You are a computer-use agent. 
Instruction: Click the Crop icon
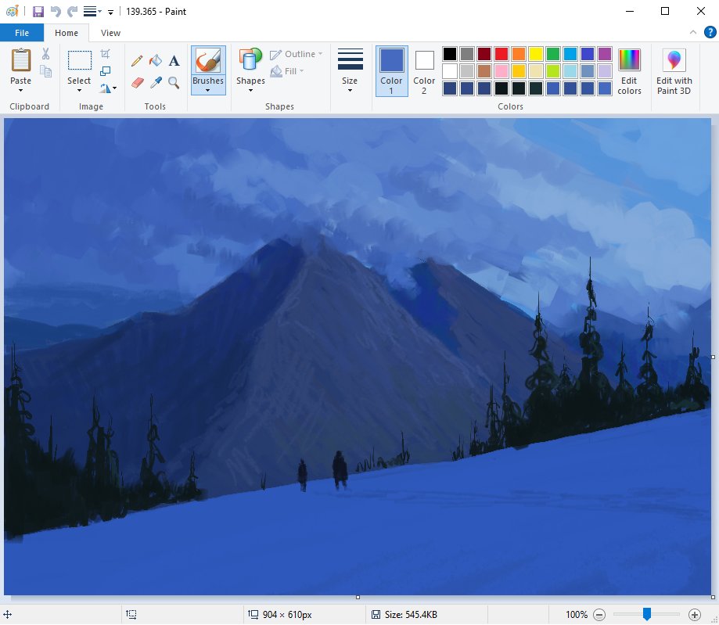(x=106, y=54)
